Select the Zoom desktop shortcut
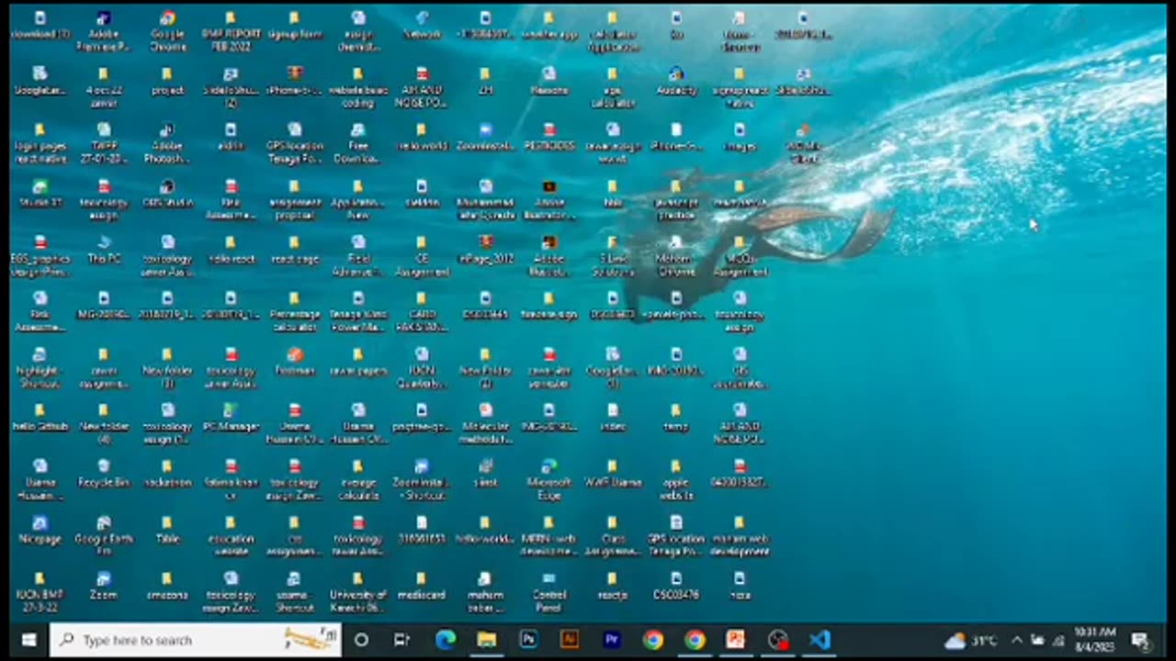This screenshot has width=1176, height=661. coord(104,586)
